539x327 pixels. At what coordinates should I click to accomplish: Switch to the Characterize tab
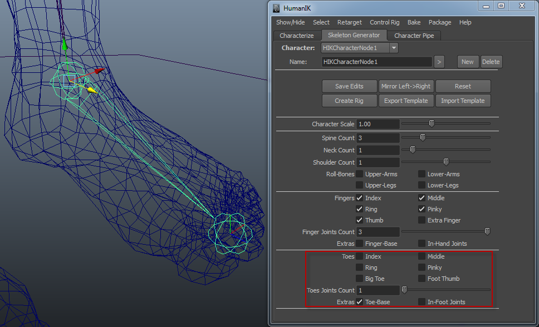tap(297, 36)
